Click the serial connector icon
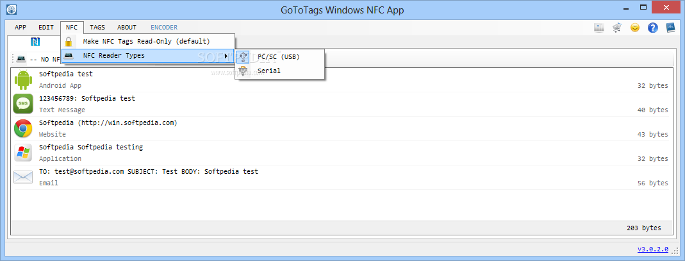Image resolution: width=685 pixels, height=261 pixels. point(243,71)
